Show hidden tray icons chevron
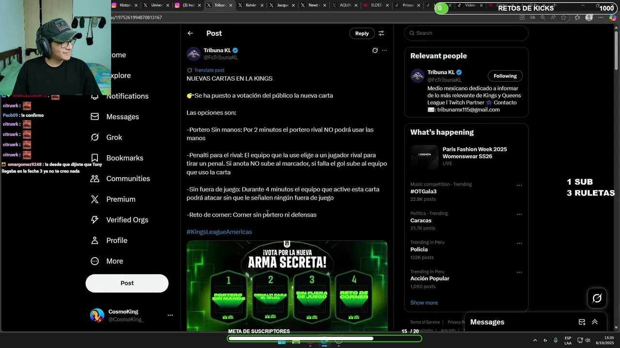620x348 pixels. pos(535,340)
